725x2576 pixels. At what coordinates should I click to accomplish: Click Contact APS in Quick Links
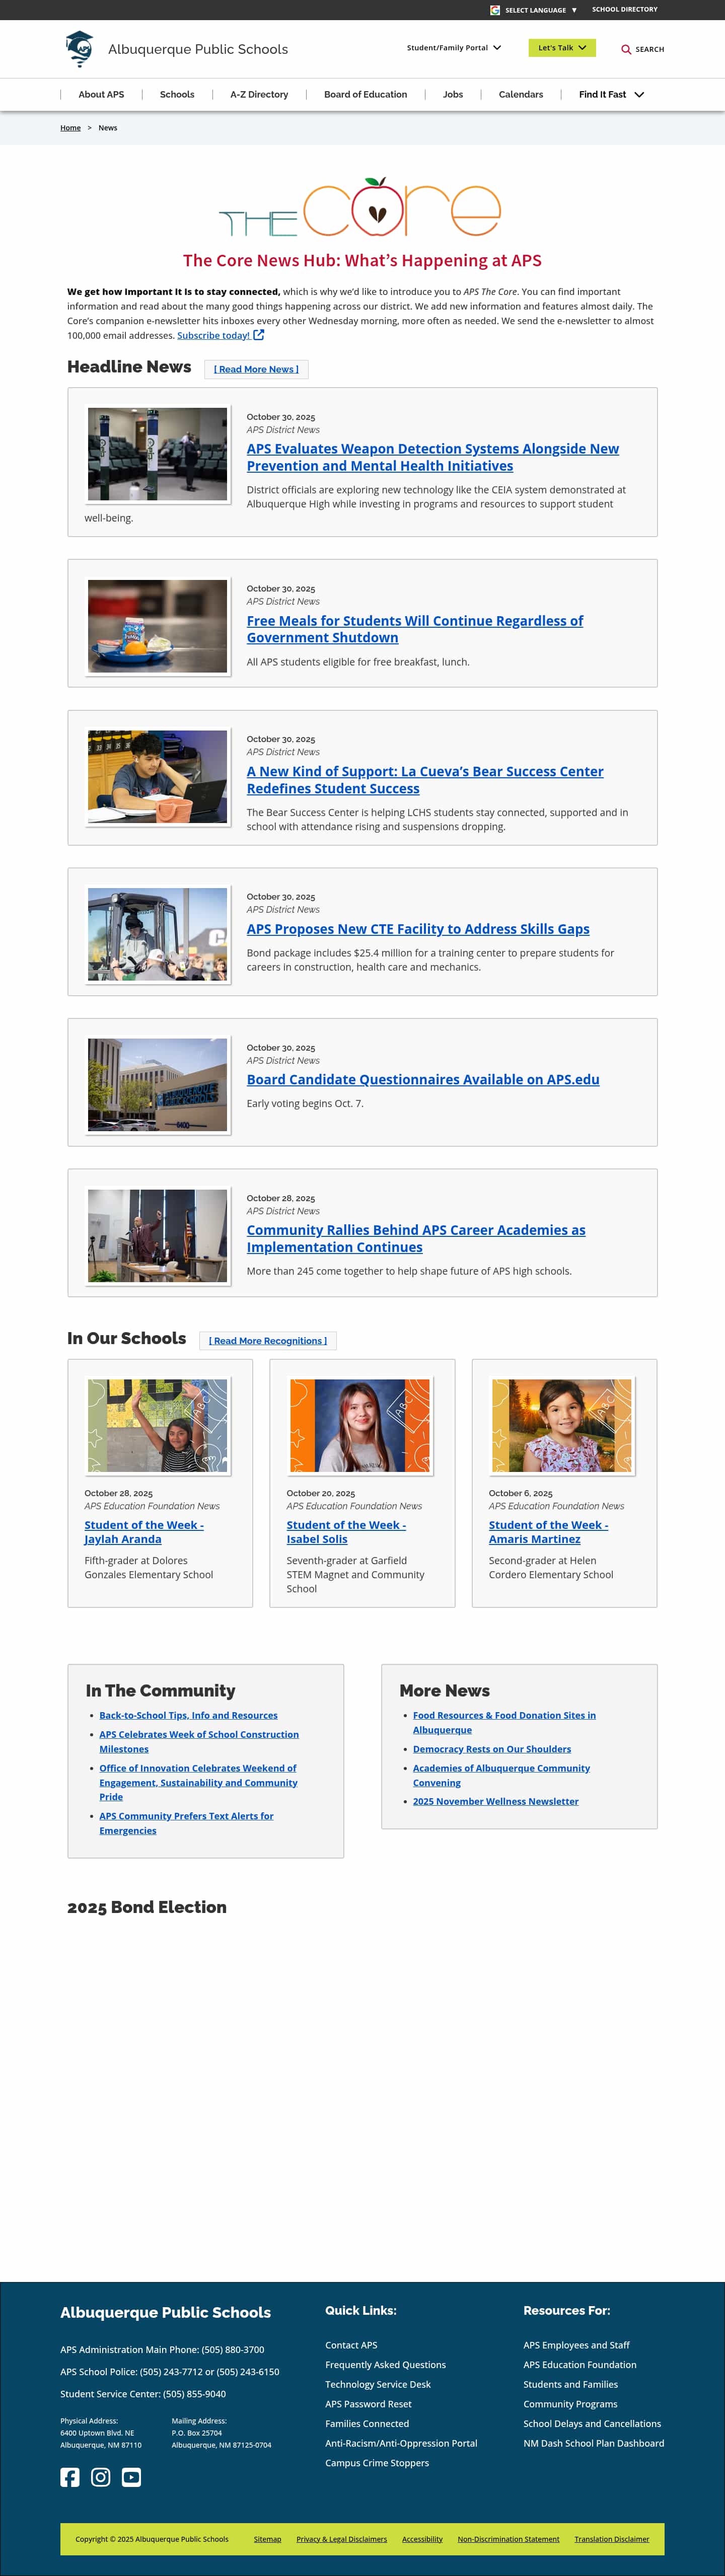(351, 2345)
